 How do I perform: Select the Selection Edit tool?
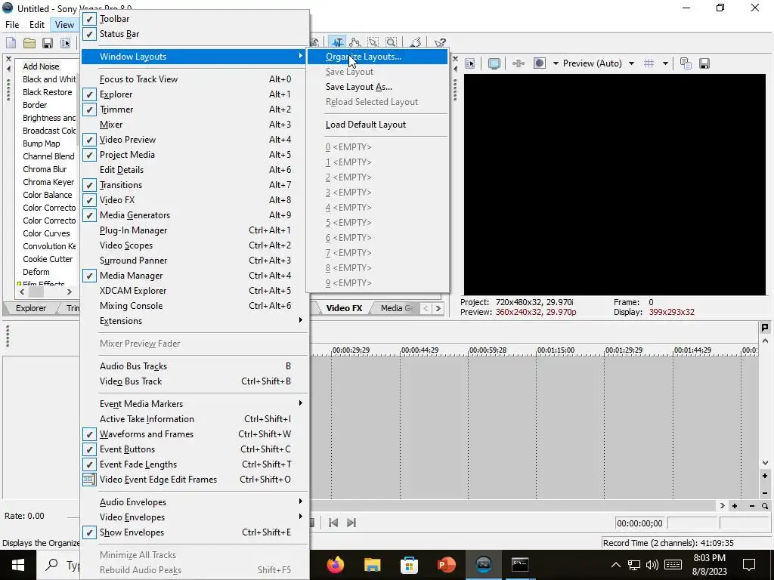[x=373, y=43]
